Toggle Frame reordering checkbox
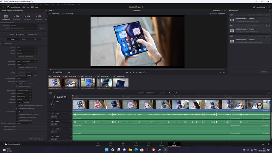 tap(17, 87)
